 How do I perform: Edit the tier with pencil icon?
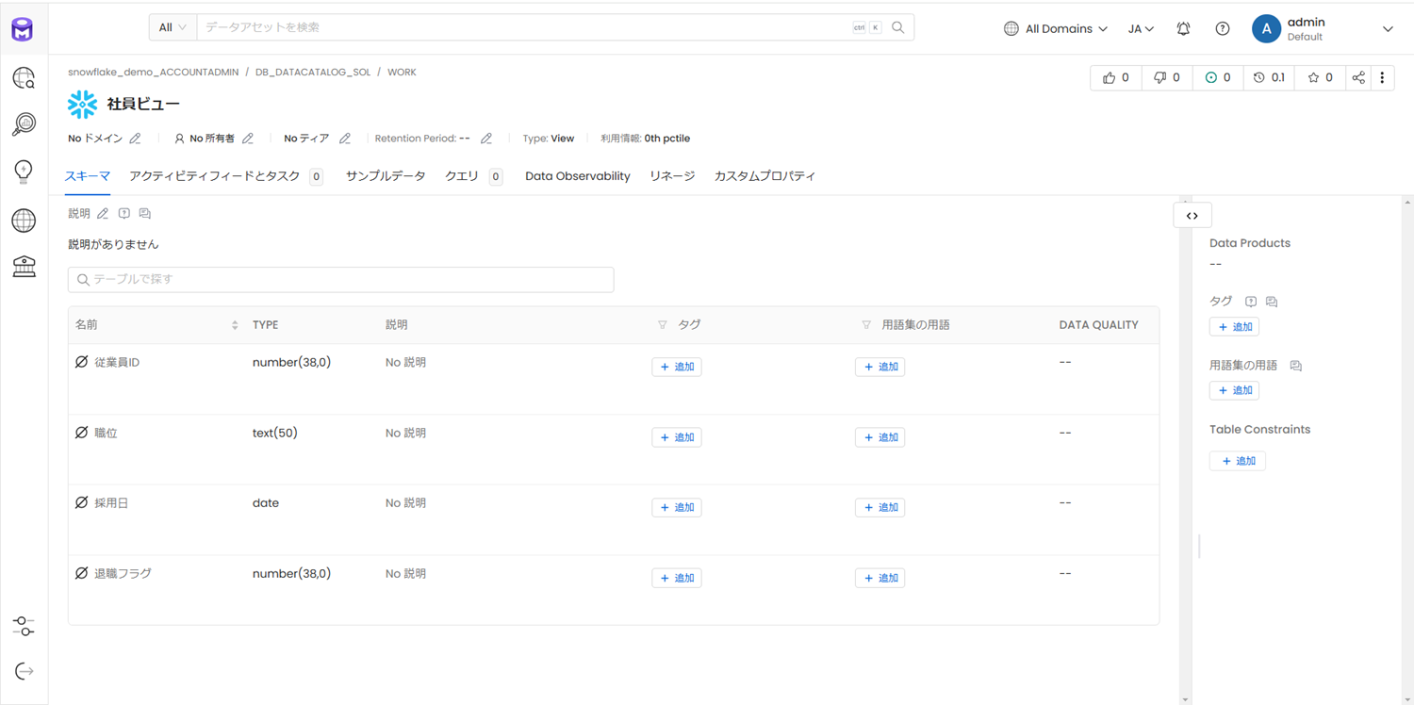tap(345, 139)
